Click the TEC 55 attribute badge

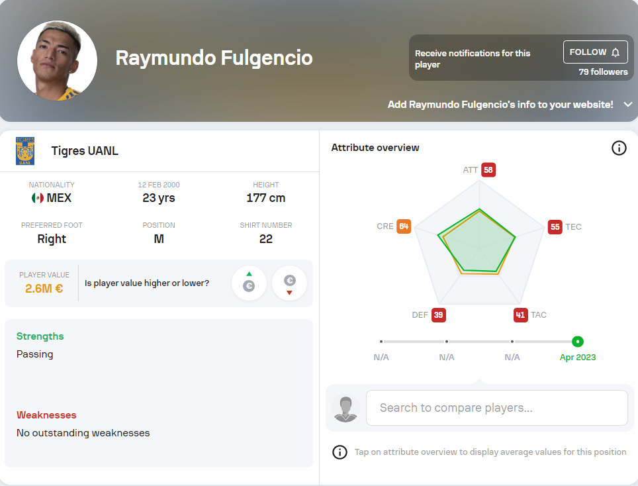coord(555,226)
